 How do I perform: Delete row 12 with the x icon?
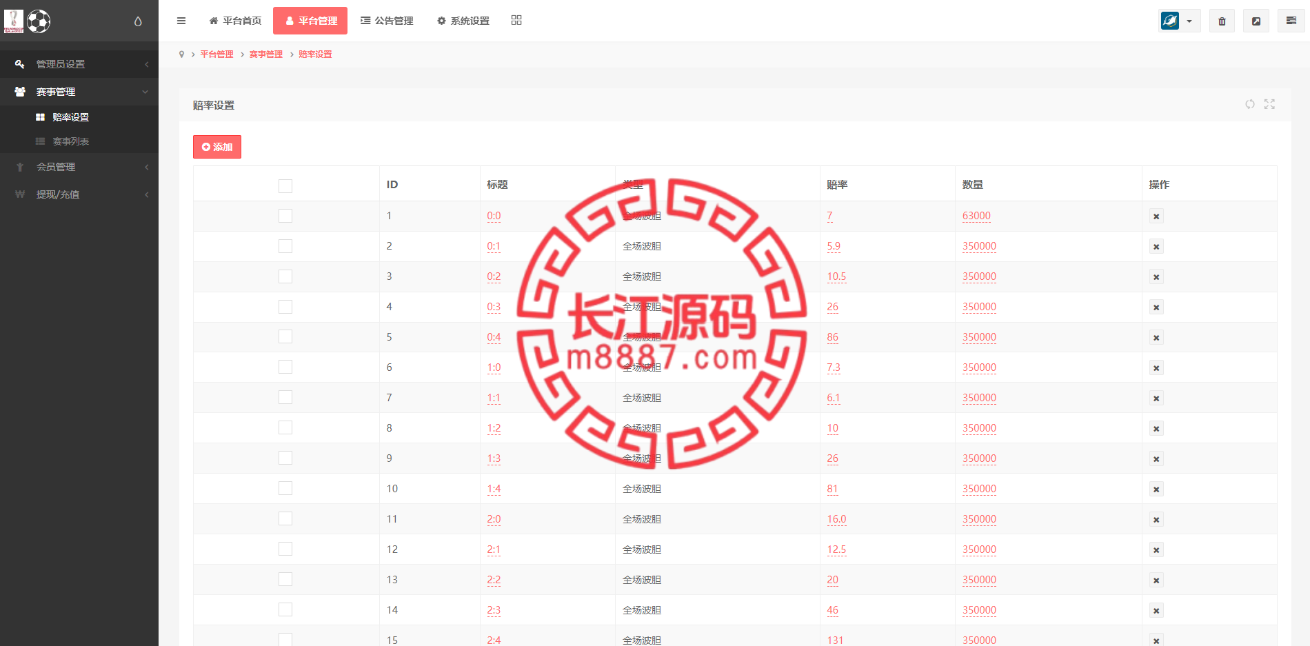[x=1156, y=550]
